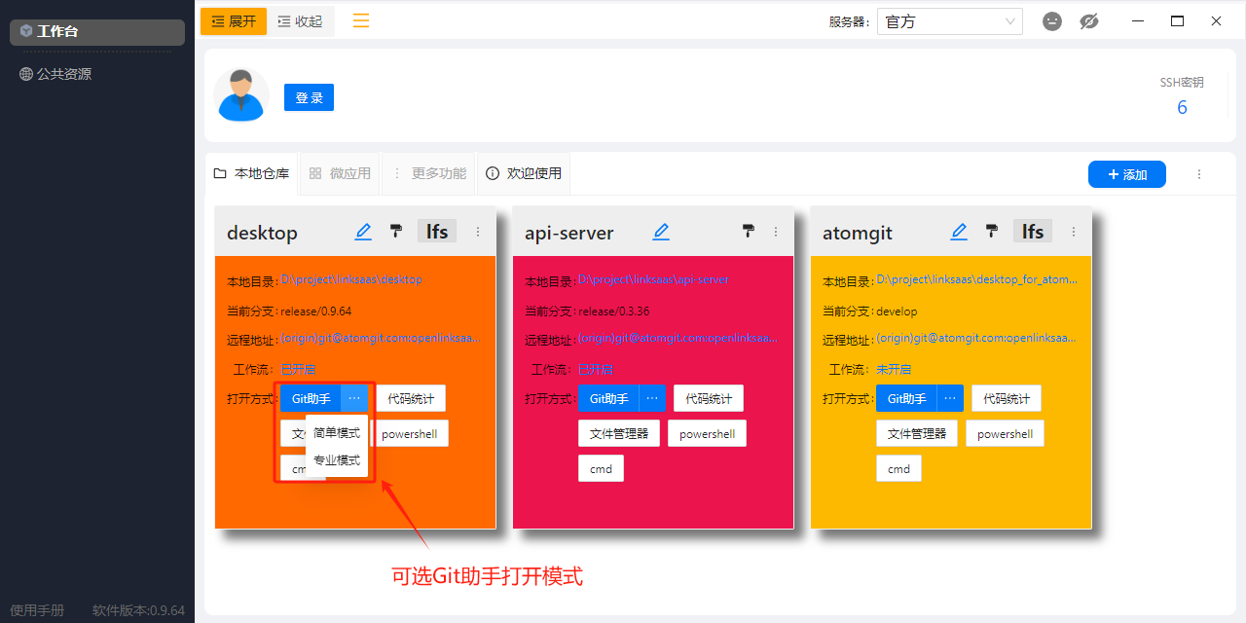Image resolution: width=1246 pixels, height=623 pixels.
Task: Click 代码统计 on the api-server card
Action: (709, 398)
